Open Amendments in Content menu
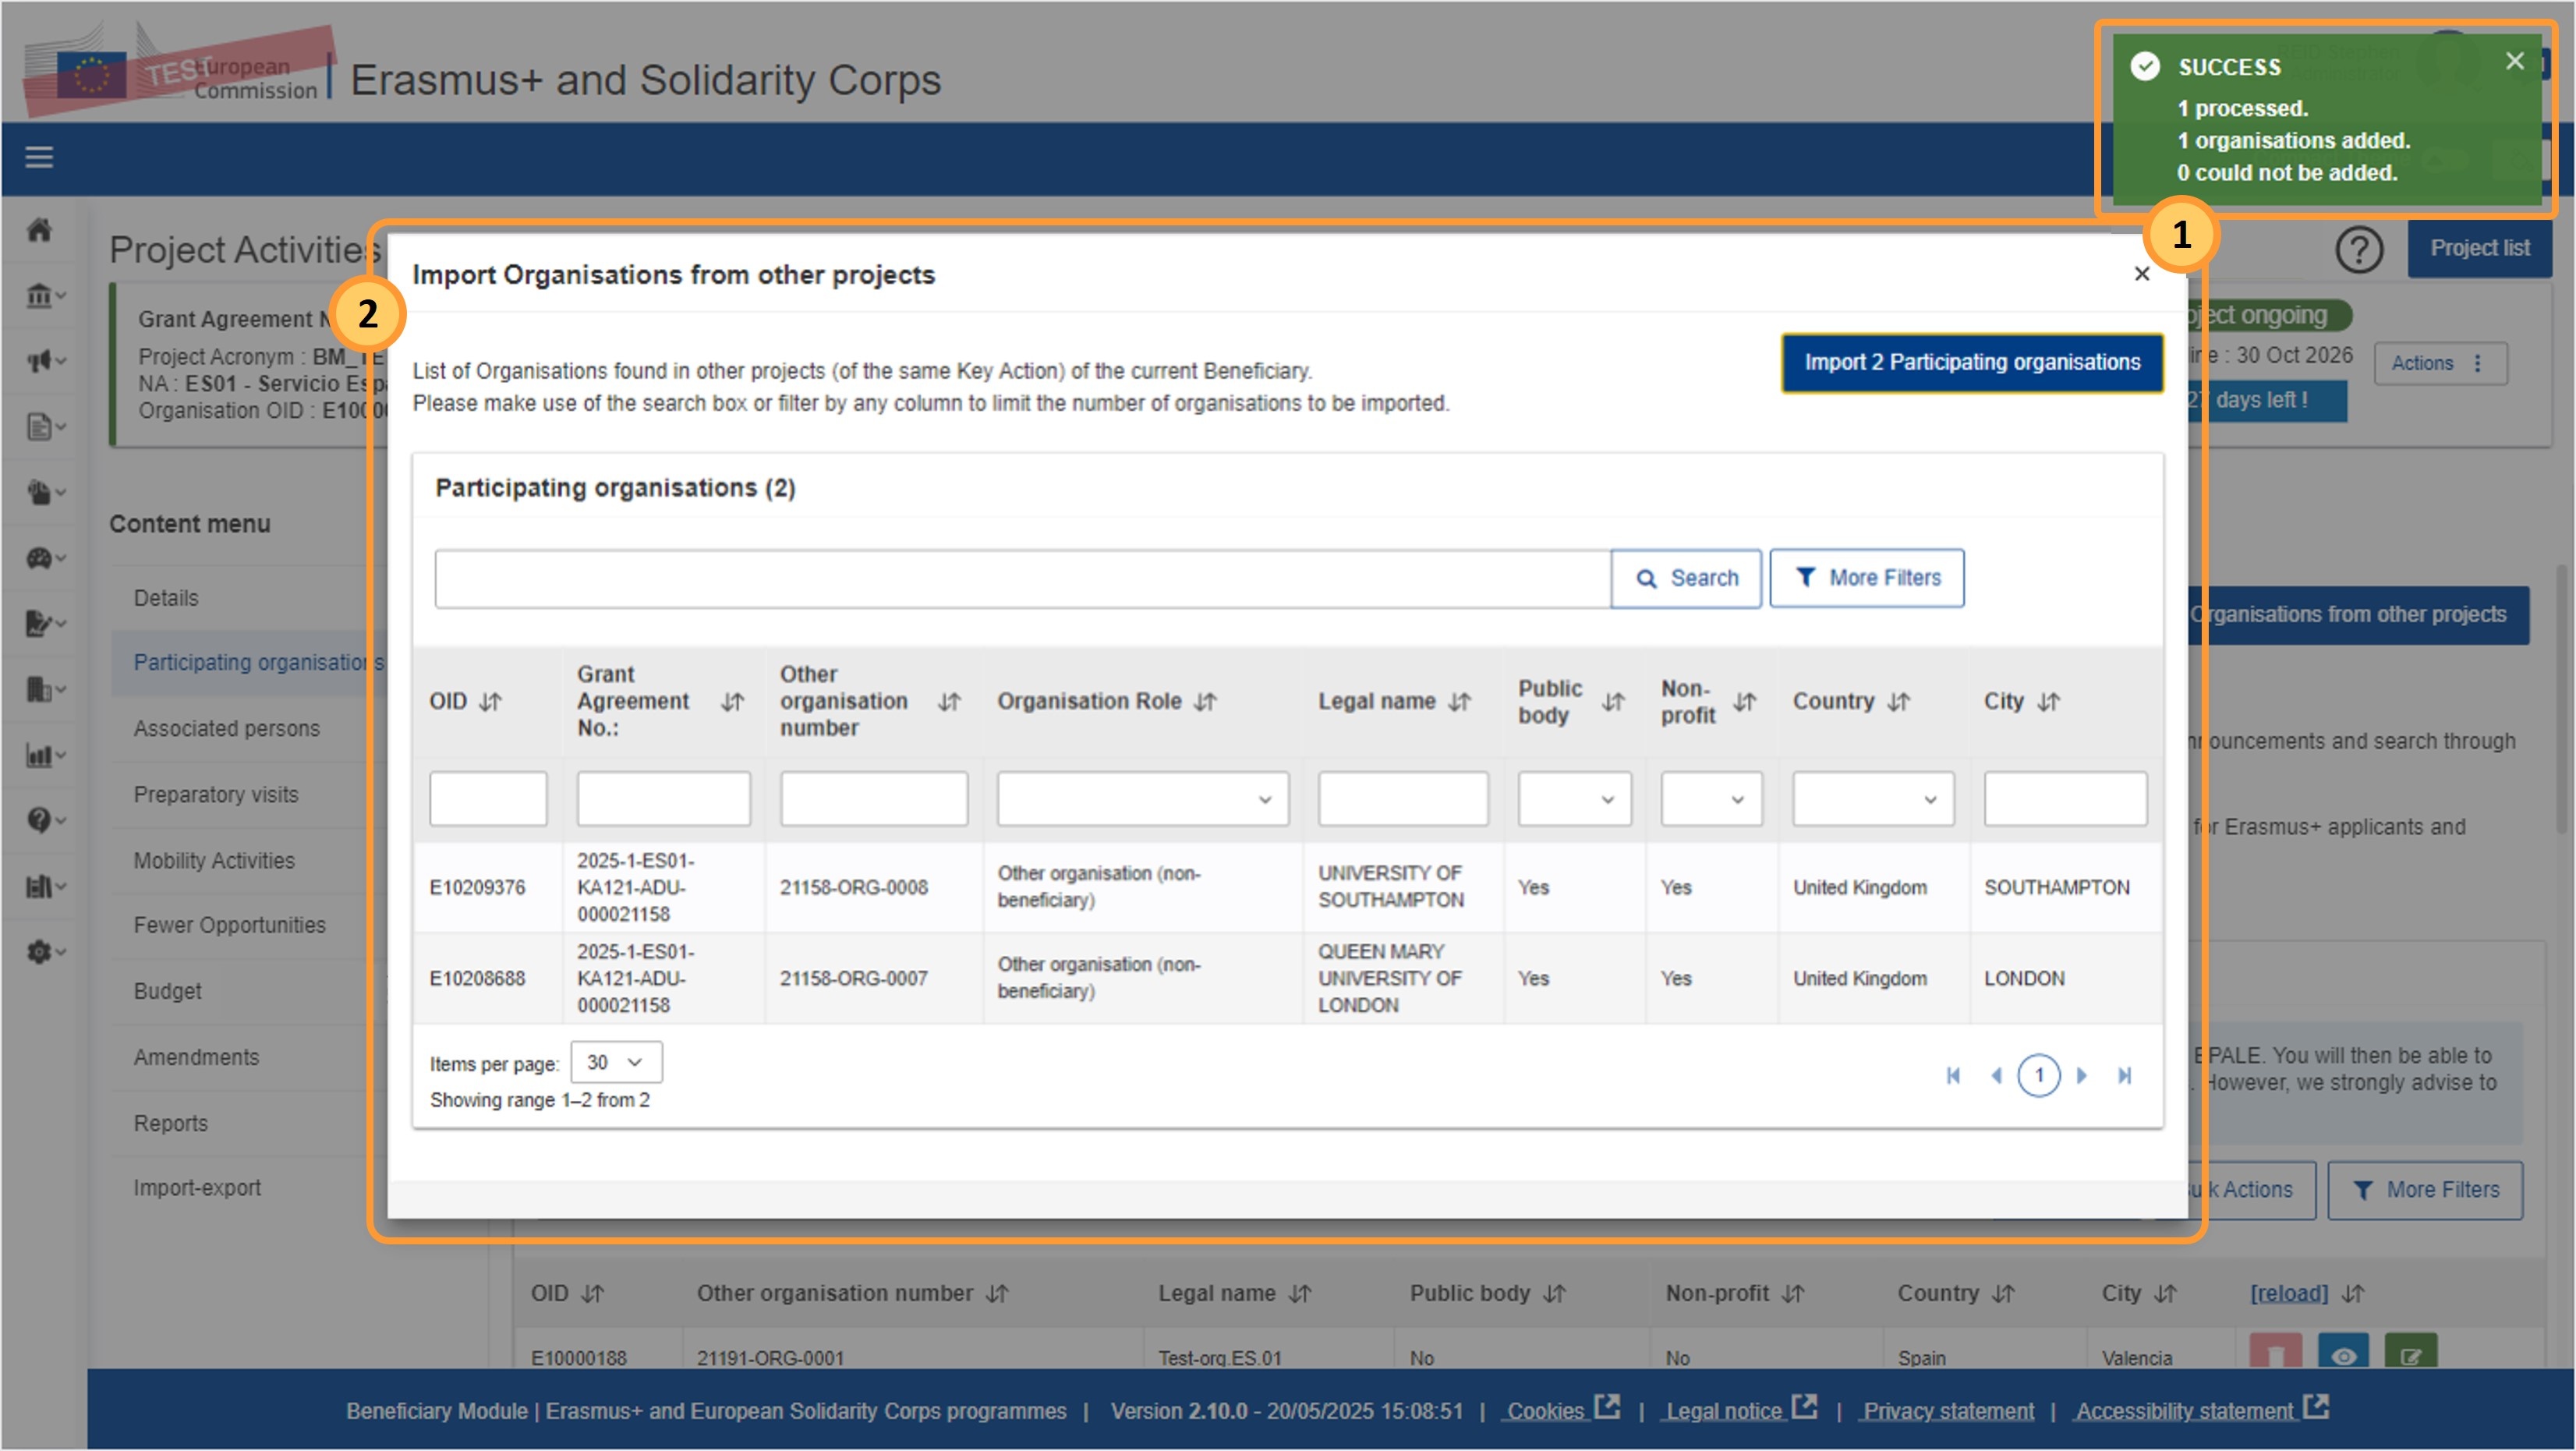This screenshot has width=2576, height=1451. (196, 1057)
